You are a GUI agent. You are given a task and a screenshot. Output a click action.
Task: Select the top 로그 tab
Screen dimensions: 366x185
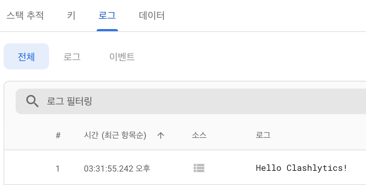pos(107,16)
